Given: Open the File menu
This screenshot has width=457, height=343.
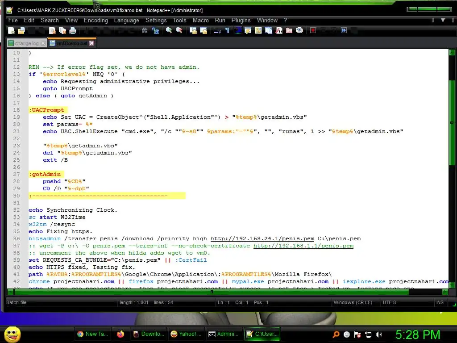Looking at the screenshot, I should pos(13,21).
